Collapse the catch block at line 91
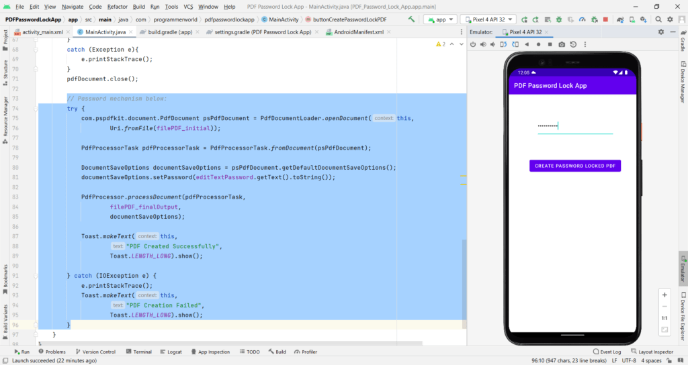Viewport: 688px width, 365px height. coord(36,276)
